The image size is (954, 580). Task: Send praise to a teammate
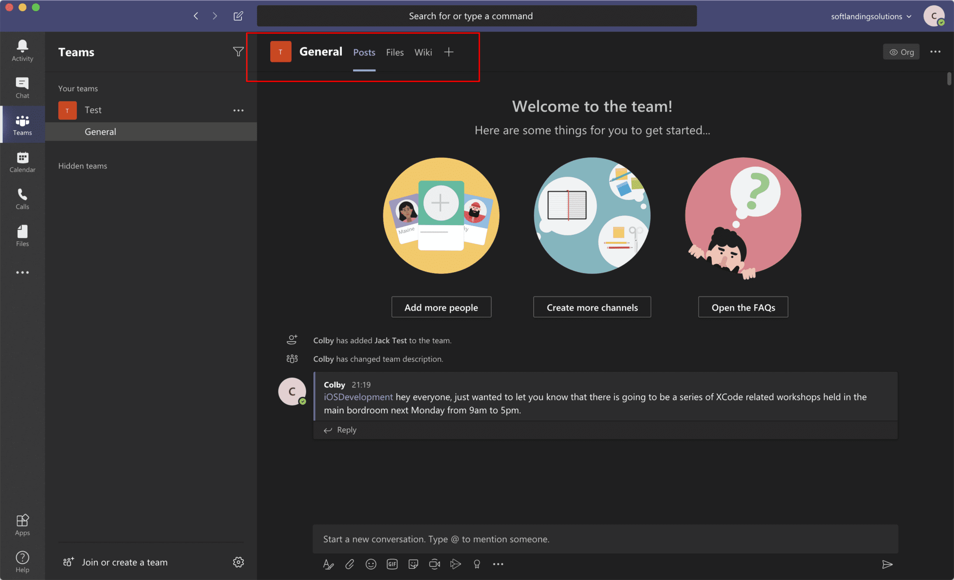(x=477, y=564)
